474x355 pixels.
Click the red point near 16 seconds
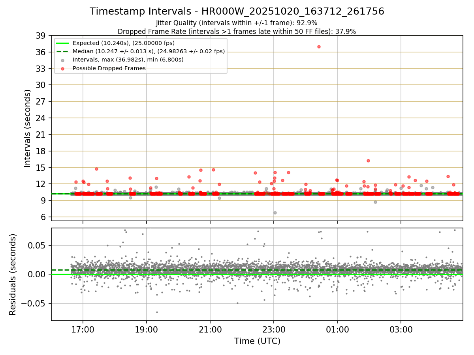click(368, 161)
